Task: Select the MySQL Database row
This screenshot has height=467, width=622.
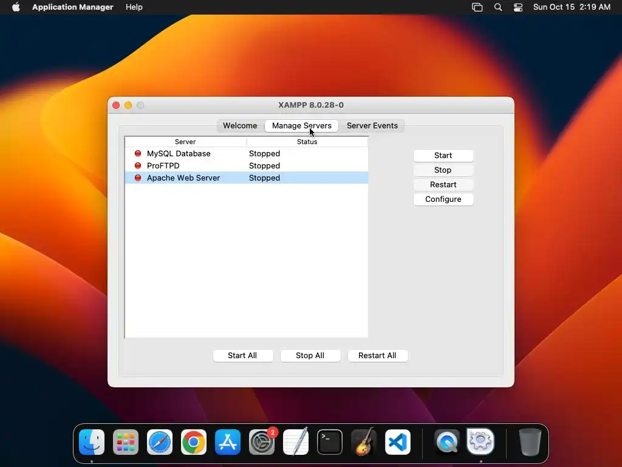Action: (247, 153)
